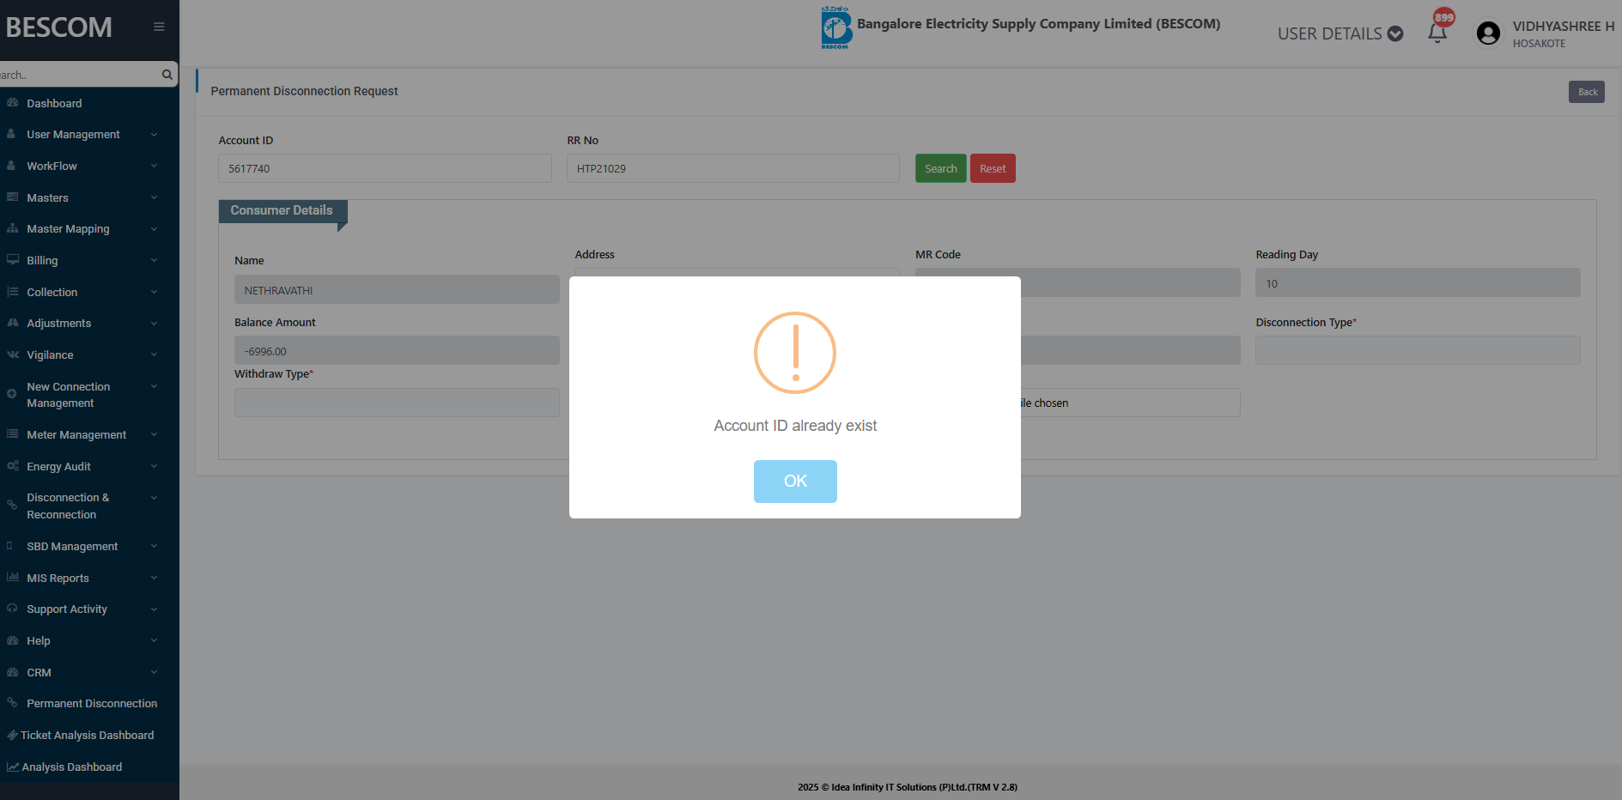Click the Help sidebar icon
Screen dimensions: 1622x800
(12, 640)
